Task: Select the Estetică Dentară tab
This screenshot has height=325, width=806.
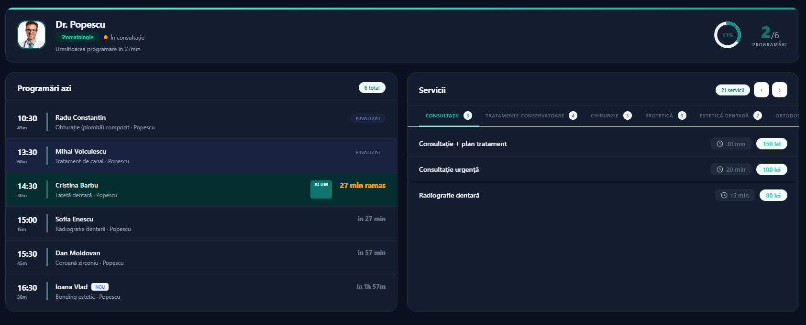Action: coord(731,115)
